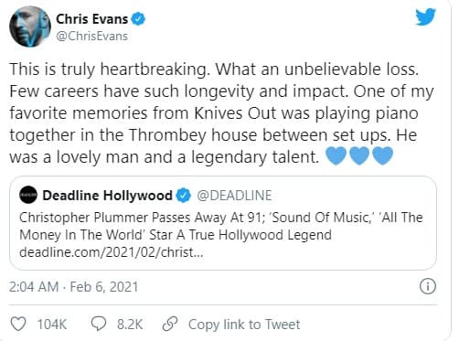Open tweet info circle icon
This screenshot has width=459, height=341.
[428, 286]
